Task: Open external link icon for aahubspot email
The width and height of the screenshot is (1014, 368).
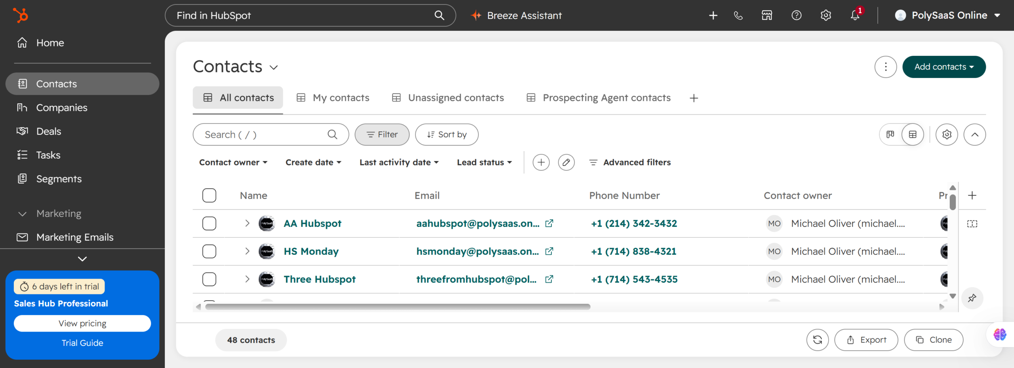Action: coord(549,224)
